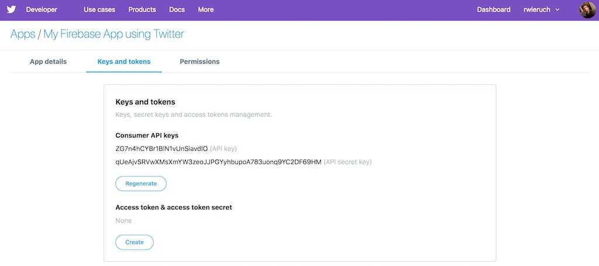Open the More menu
The width and height of the screenshot is (599, 266).
tap(206, 10)
